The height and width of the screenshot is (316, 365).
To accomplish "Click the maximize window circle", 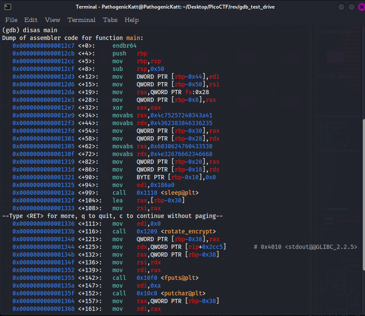I will (351, 7).
